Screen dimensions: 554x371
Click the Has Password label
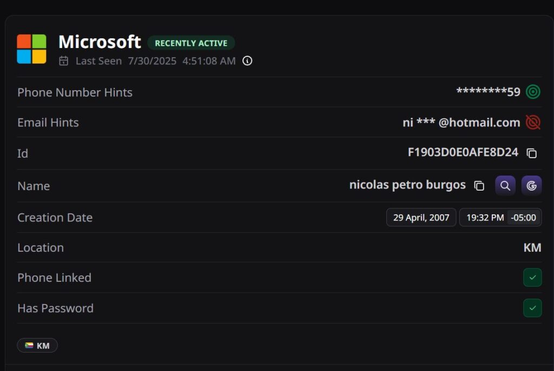(56, 308)
